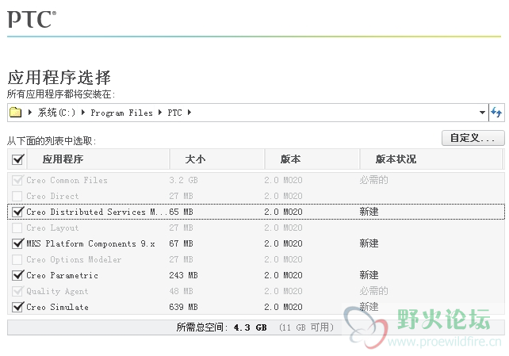The image size is (509, 356).
Task: Click the 自定义... button
Action: click(x=473, y=138)
